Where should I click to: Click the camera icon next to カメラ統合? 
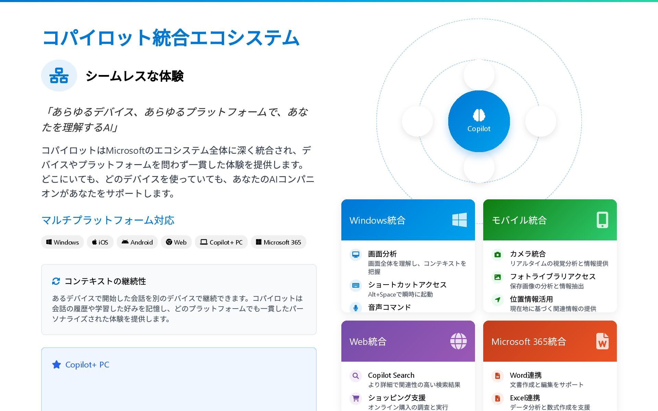[x=498, y=254]
